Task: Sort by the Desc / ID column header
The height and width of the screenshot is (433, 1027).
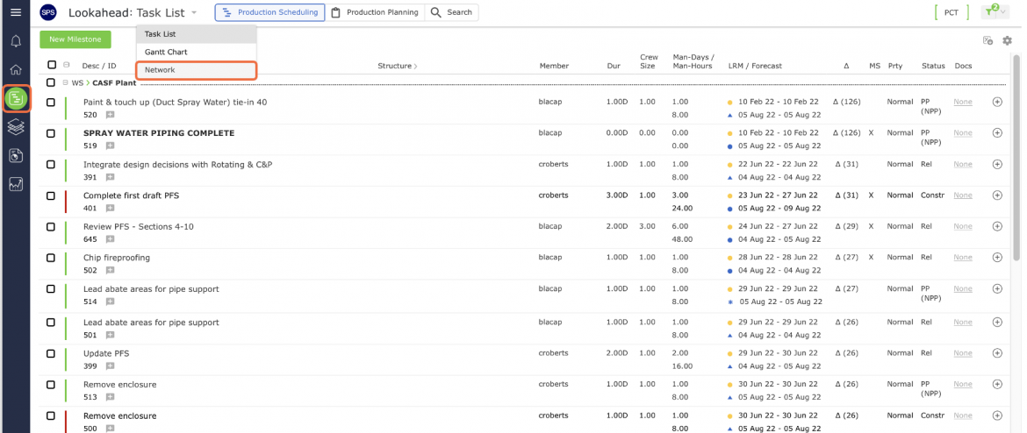Action: pyautogui.click(x=99, y=66)
